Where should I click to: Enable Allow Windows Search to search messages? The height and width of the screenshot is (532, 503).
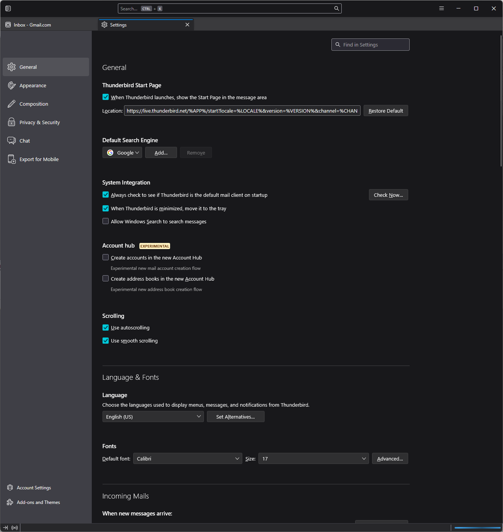click(106, 221)
